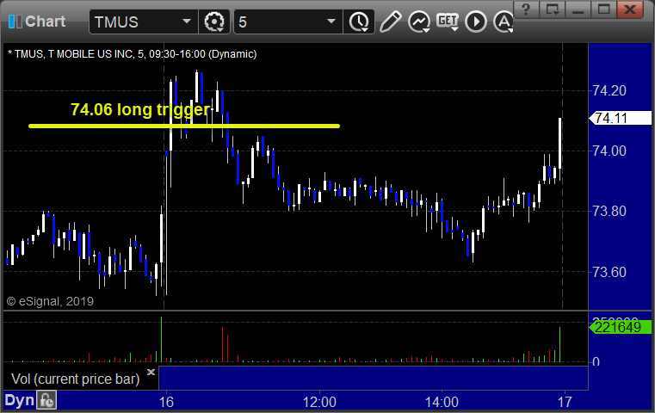Click the 74.06 long trigger label
This screenshot has height=413, width=655.
[140, 109]
